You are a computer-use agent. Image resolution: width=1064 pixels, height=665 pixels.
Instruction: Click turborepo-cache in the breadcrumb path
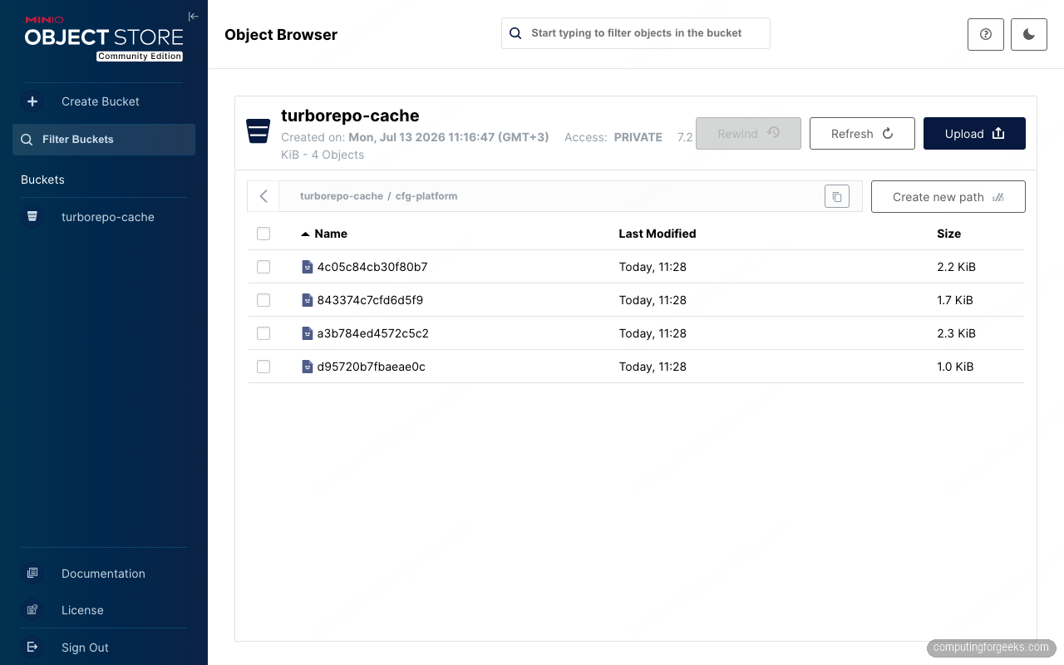click(x=342, y=196)
